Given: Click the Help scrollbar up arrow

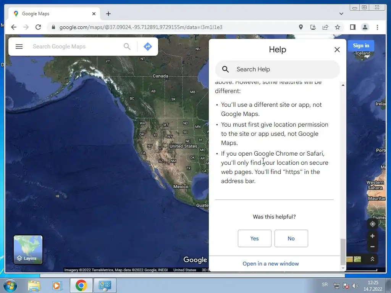Looking at the screenshot, I should [343, 85].
